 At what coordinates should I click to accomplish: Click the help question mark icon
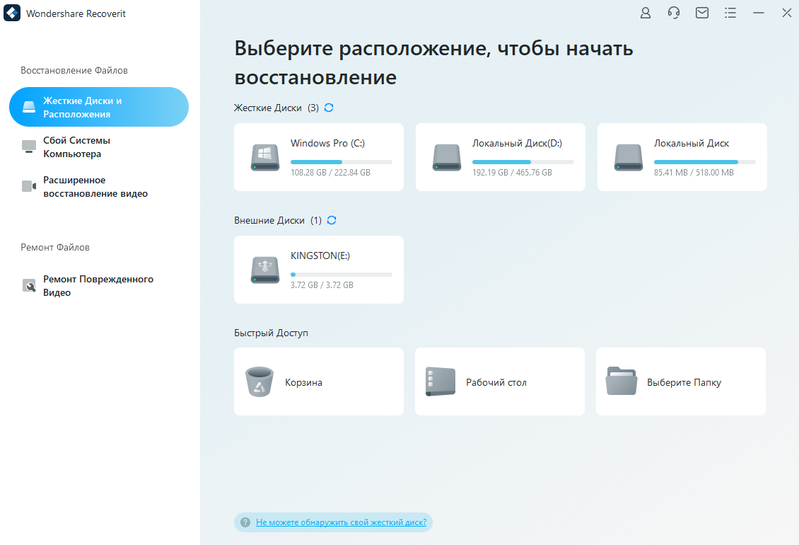[245, 522]
